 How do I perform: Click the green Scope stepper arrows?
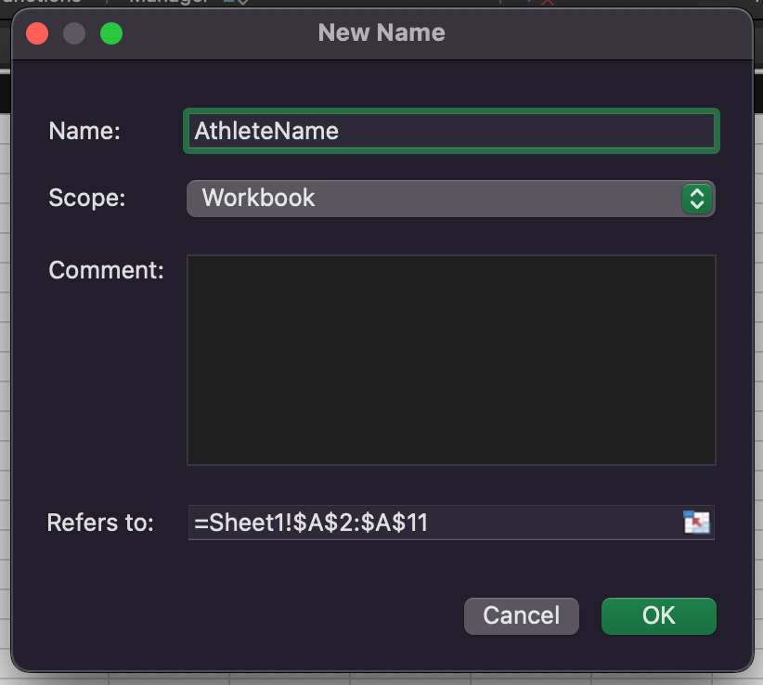click(697, 199)
